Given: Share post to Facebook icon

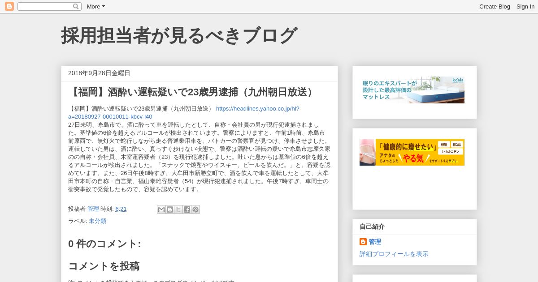Looking at the screenshot, I should click(187, 209).
